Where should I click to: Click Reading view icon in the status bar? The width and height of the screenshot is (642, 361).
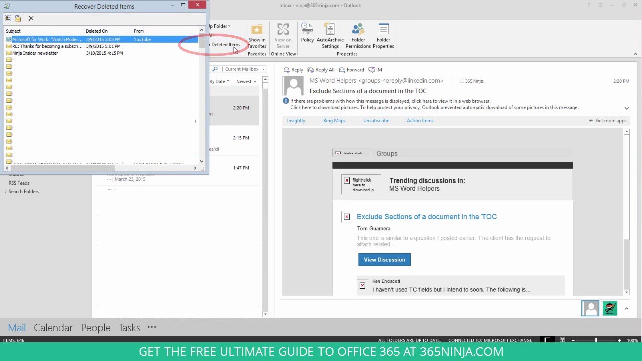point(562,340)
